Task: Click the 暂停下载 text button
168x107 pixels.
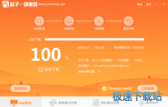Action: (x=52, y=70)
